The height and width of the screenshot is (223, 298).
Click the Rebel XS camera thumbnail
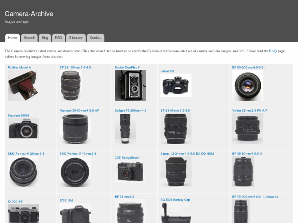tap(176, 86)
